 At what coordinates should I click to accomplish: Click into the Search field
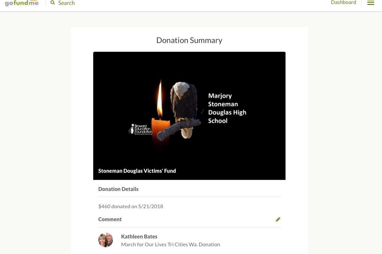click(66, 3)
